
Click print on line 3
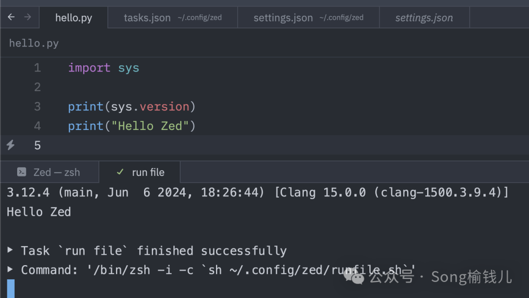coord(86,107)
